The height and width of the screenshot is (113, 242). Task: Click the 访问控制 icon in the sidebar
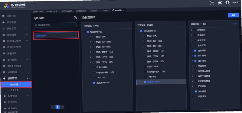[x=4, y=72]
